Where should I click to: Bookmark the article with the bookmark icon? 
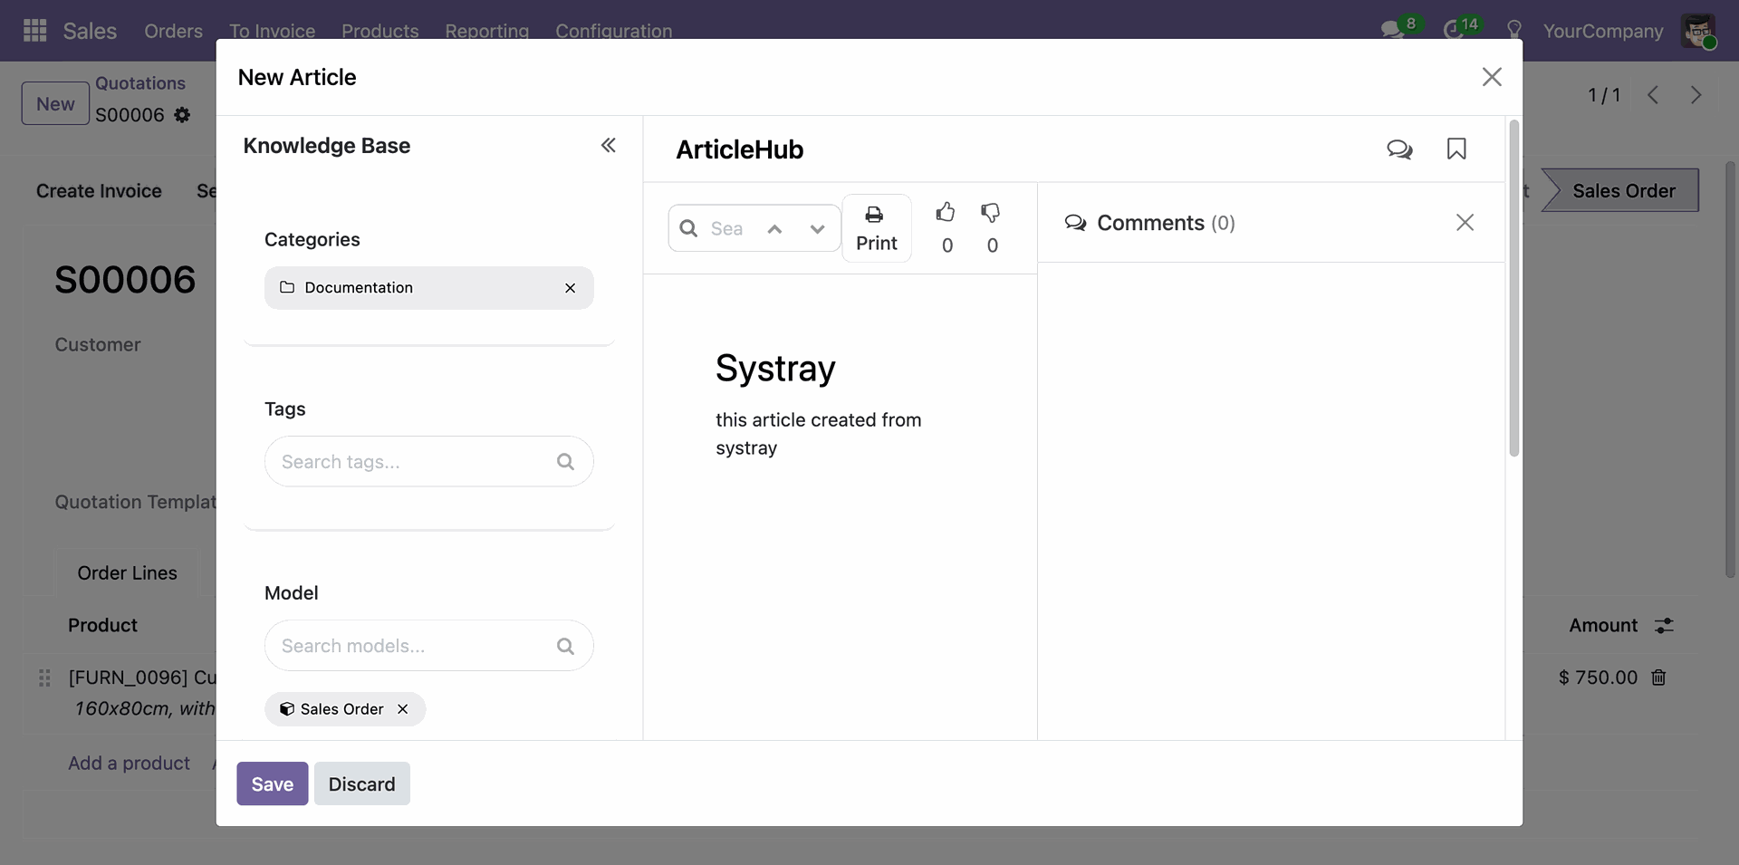pos(1456,149)
